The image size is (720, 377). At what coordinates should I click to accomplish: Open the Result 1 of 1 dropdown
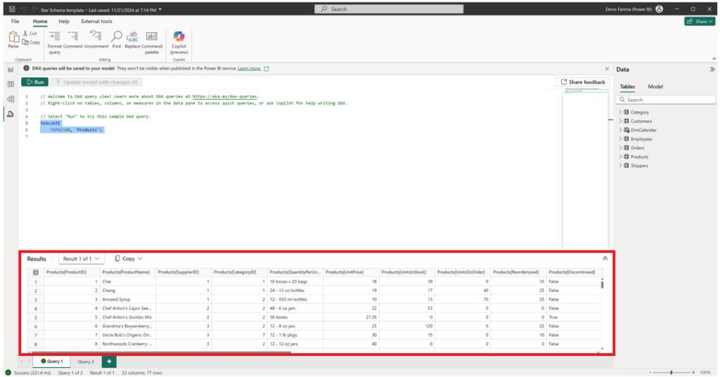pyautogui.click(x=82, y=258)
